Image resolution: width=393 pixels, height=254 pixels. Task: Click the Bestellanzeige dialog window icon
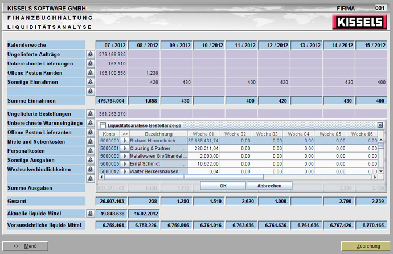point(103,125)
